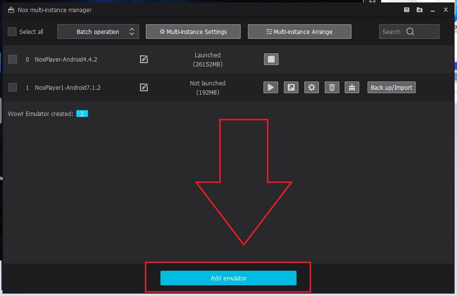Click the Not launched (192MB) status text
457x296 pixels.
click(x=208, y=88)
